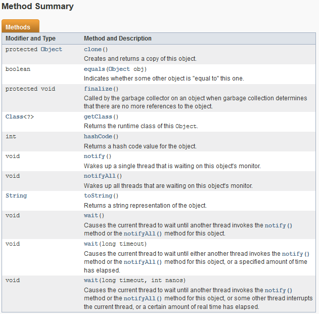
Task: Click the String return type link
Action: point(16,195)
